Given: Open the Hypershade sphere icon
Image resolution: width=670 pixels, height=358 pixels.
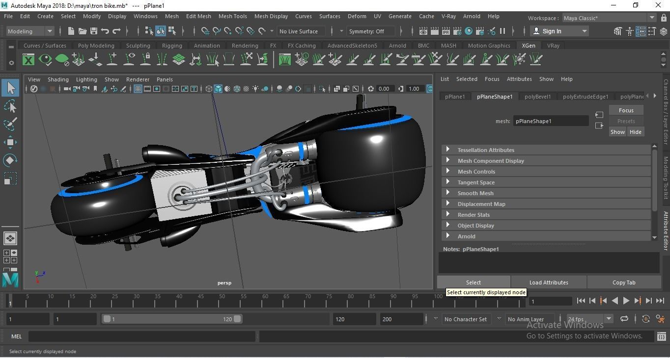Looking at the screenshot, I should point(469,31).
